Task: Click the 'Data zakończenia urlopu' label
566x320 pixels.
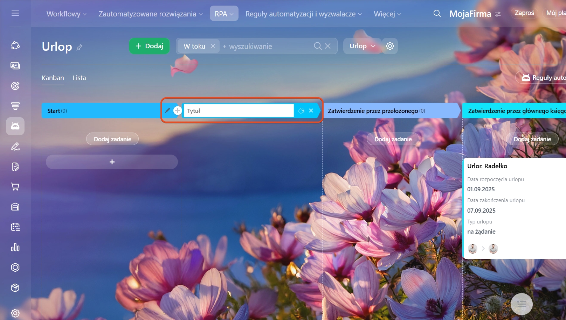Action: point(496,200)
